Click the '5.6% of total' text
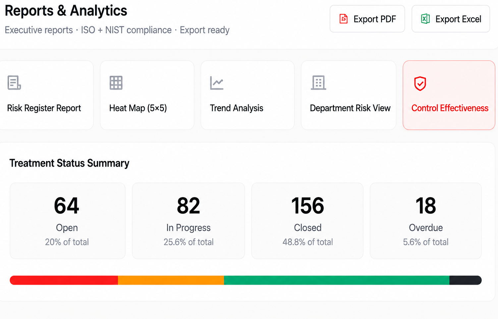This screenshot has height=319, width=498. coord(426,242)
